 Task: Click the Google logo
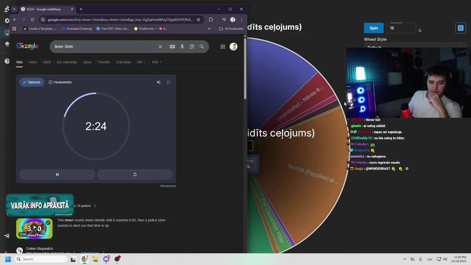pyautogui.click(x=27, y=46)
